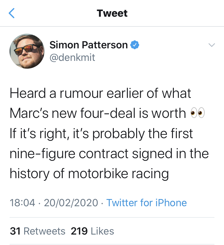This screenshot has height=245, width=224.
Task: Open the Twitter for iPhone link
Action: click(147, 203)
